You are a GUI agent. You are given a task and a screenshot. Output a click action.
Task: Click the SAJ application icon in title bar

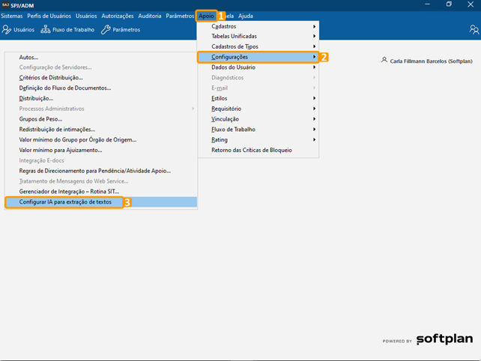coord(6,4)
